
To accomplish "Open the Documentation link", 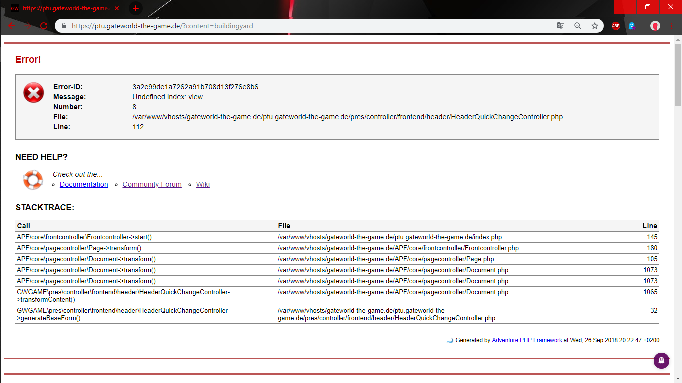I will pos(84,184).
